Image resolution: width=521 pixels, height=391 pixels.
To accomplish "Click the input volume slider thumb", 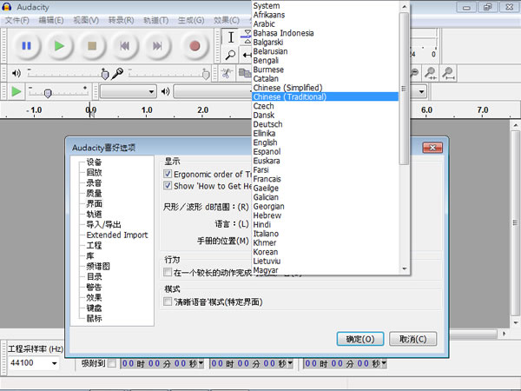I will click(x=206, y=75).
